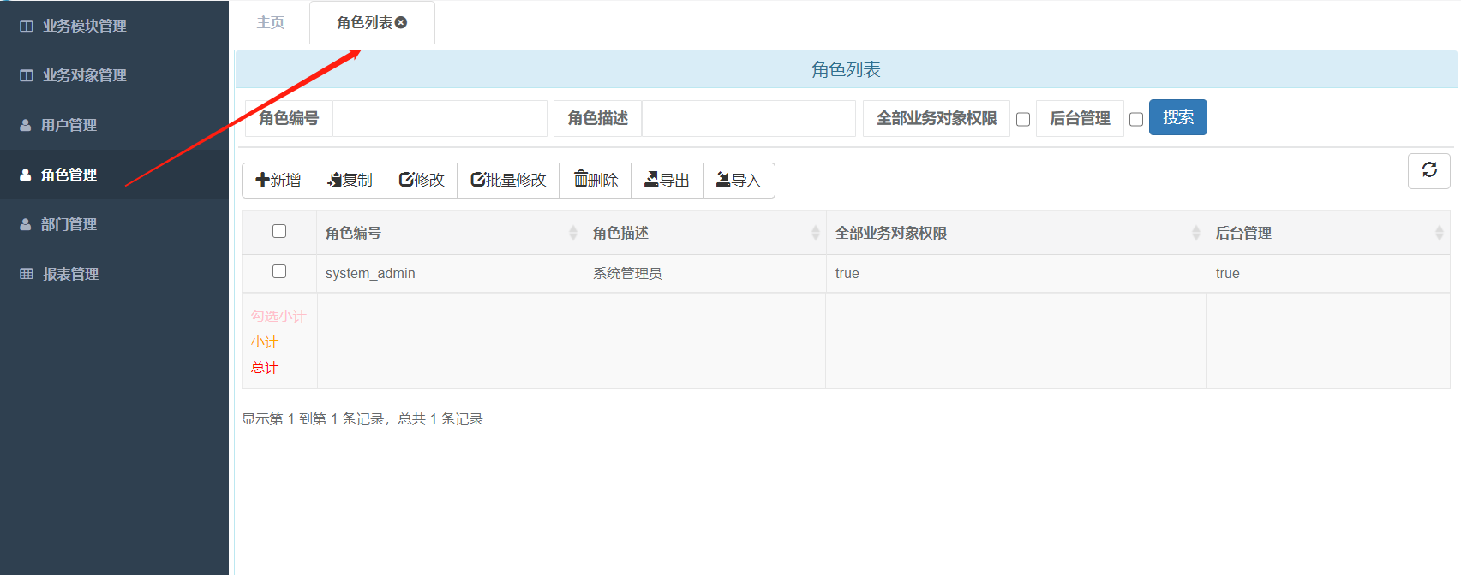
Task: Click the edit icon on 修改
Action: point(406,180)
